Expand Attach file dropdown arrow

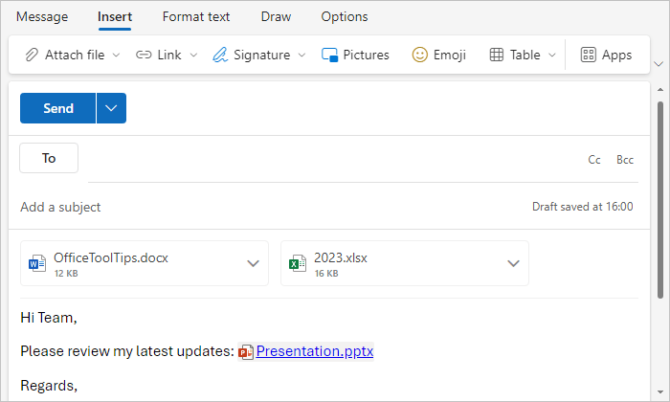(116, 56)
